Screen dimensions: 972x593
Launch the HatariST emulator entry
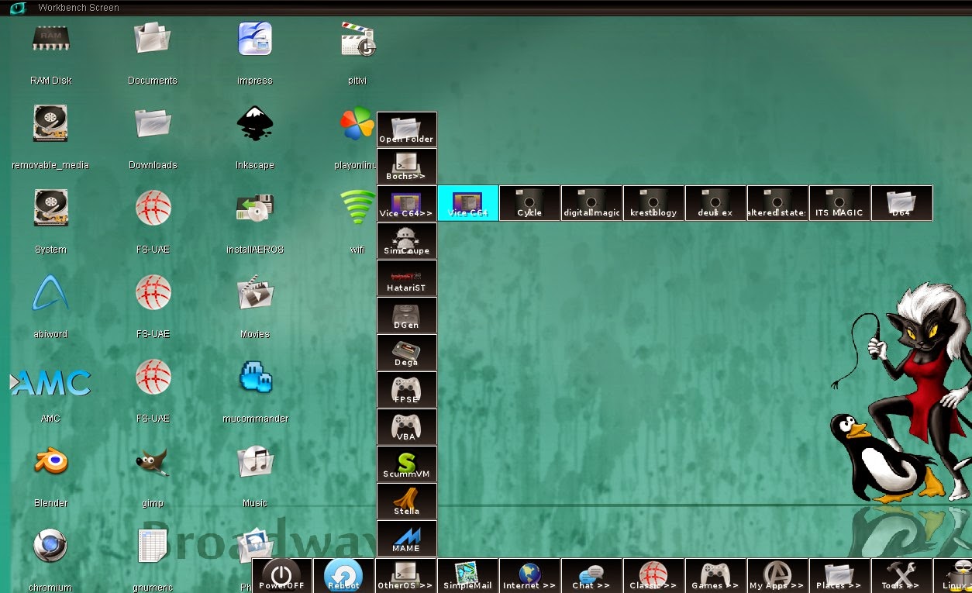[x=407, y=278]
